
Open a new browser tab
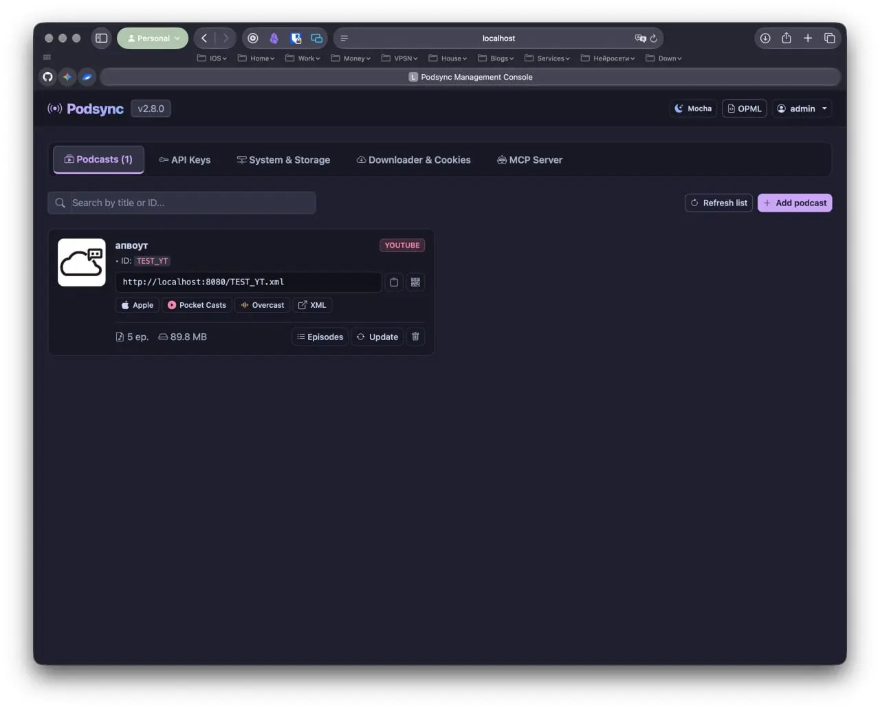tap(808, 38)
